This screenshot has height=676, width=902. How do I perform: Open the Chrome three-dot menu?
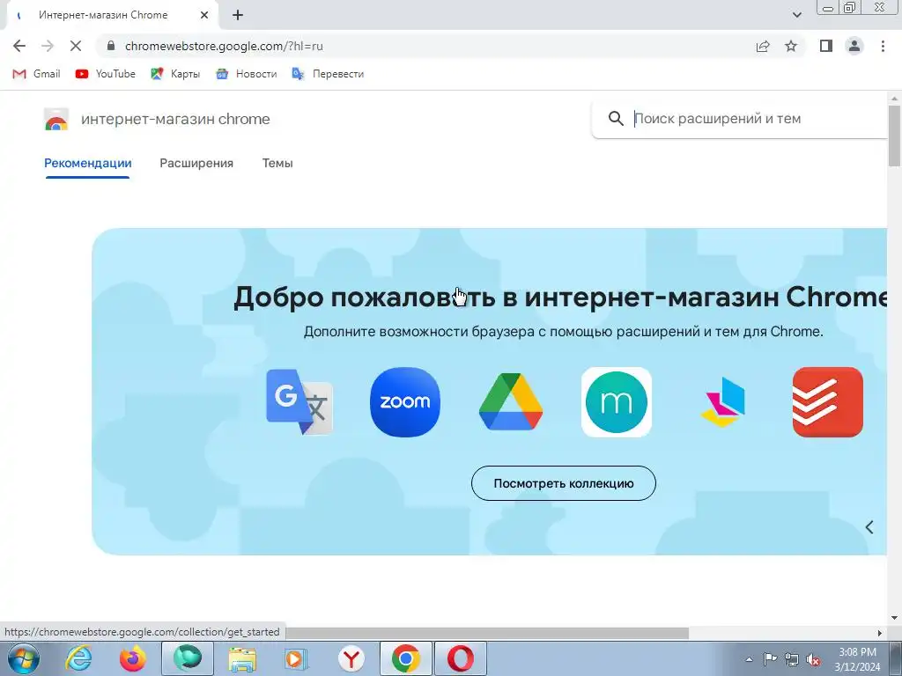(883, 46)
